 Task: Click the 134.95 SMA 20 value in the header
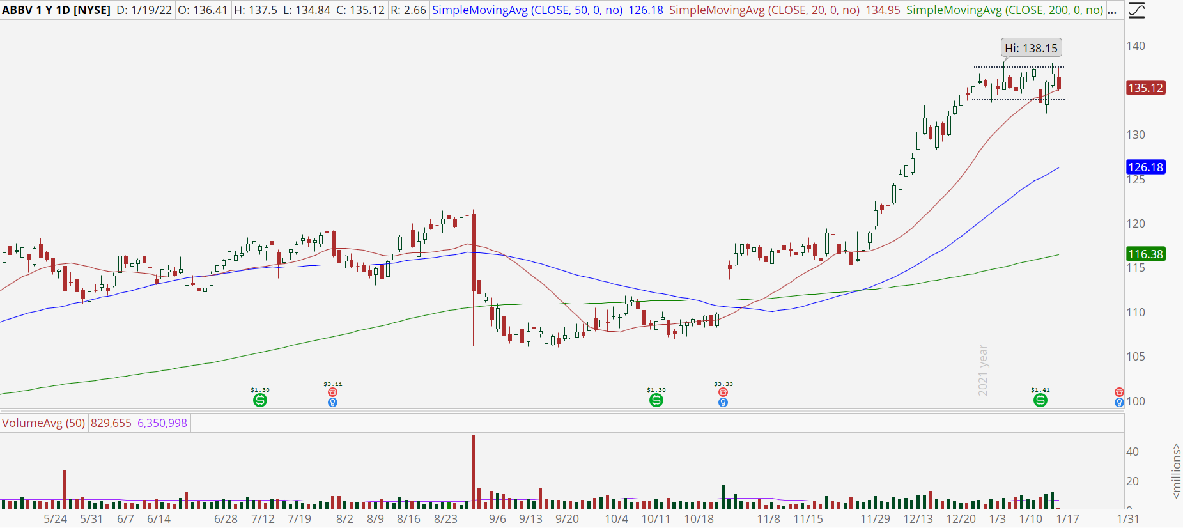click(883, 10)
